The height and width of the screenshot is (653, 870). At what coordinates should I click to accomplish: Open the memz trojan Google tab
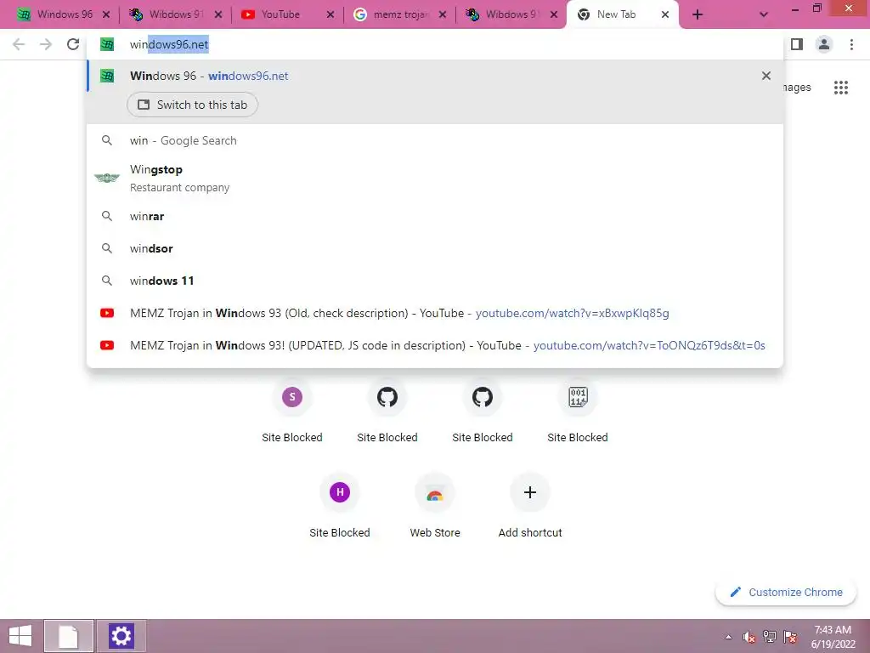point(399,15)
